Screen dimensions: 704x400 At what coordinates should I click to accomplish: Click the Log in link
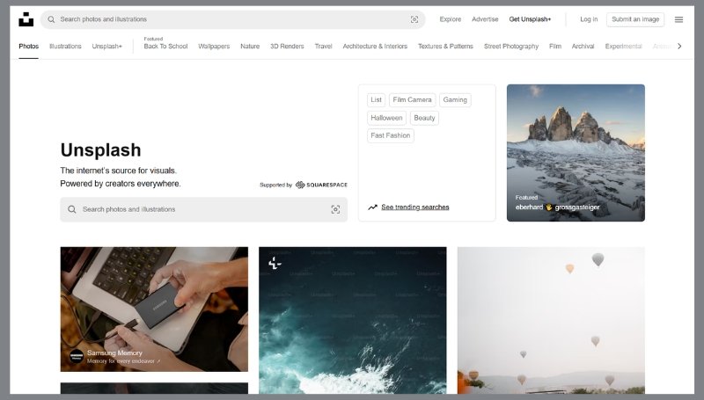pyautogui.click(x=589, y=19)
